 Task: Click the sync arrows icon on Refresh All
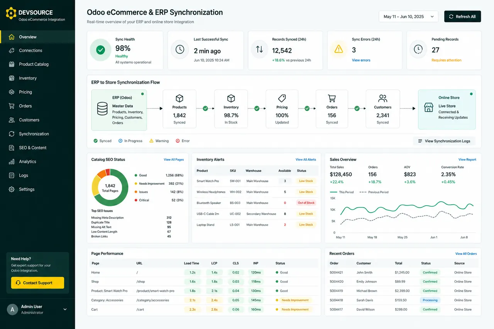point(451,17)
